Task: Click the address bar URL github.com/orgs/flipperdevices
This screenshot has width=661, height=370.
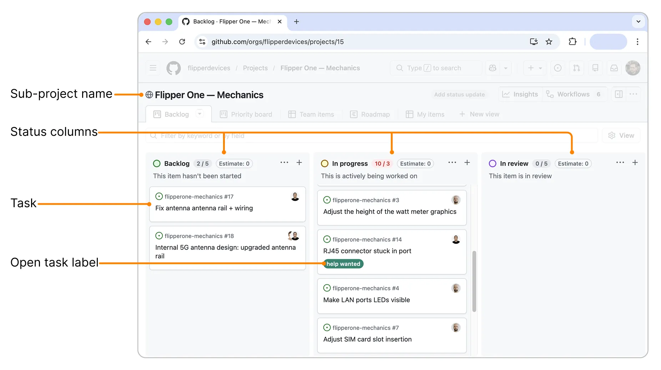Action: point(277,42)
